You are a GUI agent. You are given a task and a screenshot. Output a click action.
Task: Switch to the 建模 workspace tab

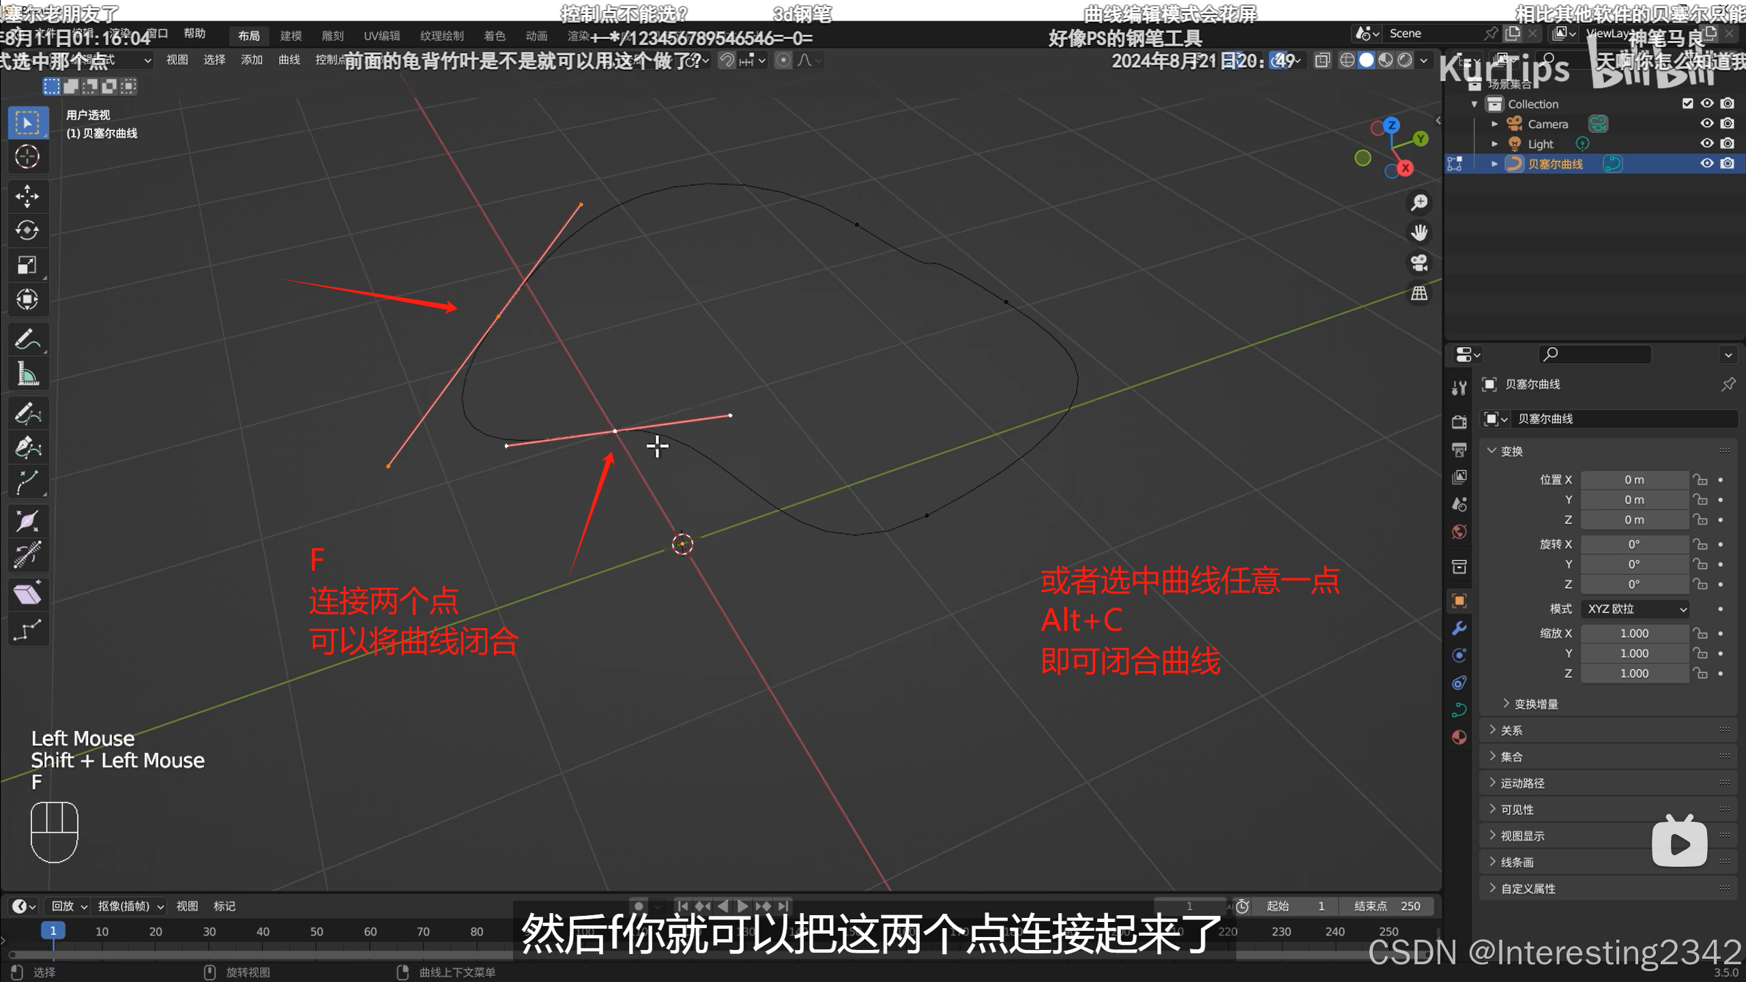coord(291,36)
